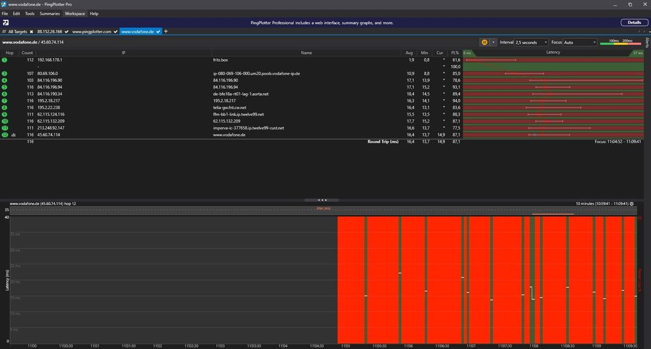Viewport: 651px width, 349px height.
Task: Click the 10 minutes time range label on the timeline
Action: pos(601,204)
